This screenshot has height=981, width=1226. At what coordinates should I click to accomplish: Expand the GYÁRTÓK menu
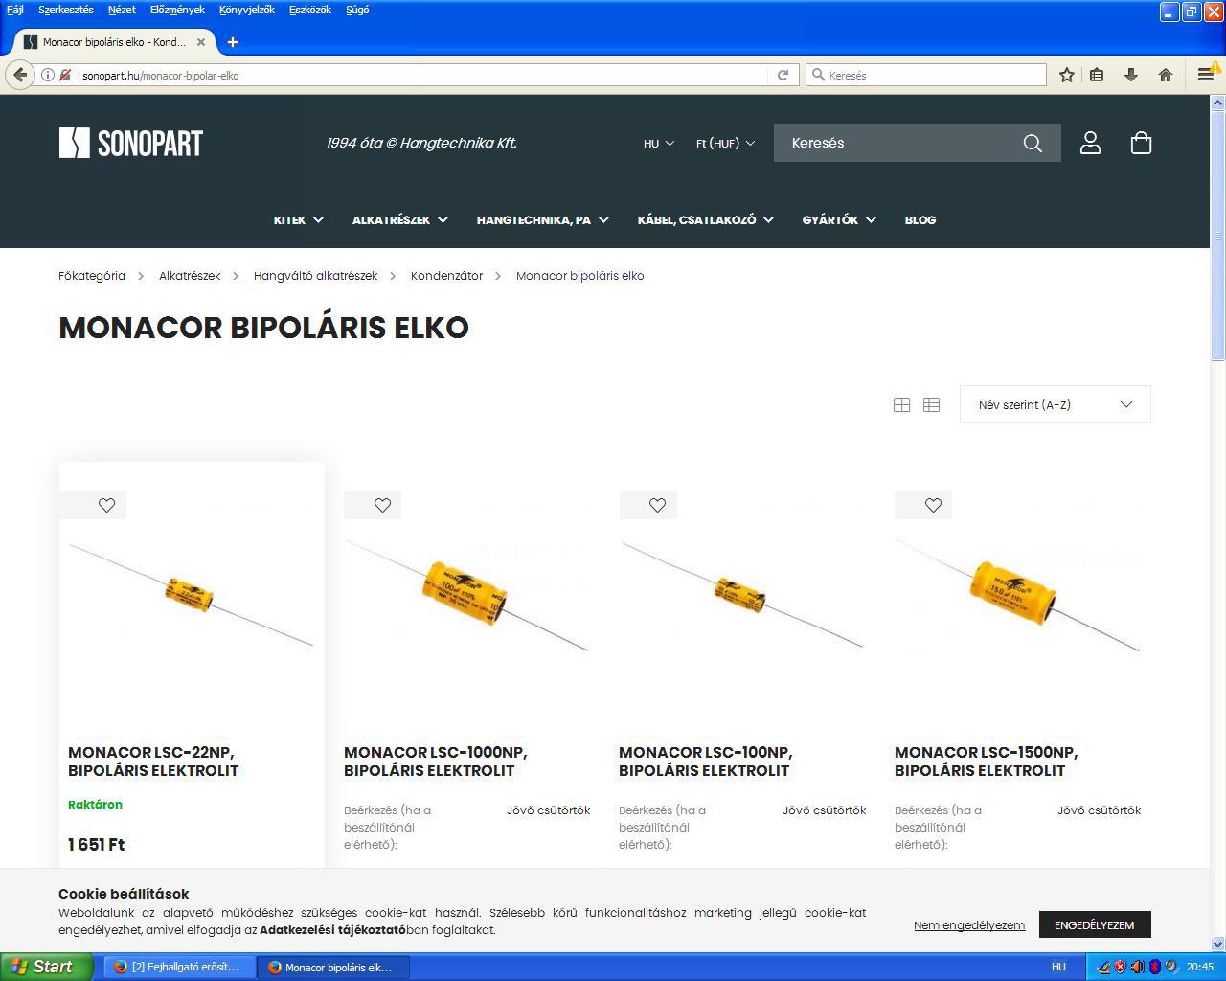pyautogui.click(x=839, y=220)
